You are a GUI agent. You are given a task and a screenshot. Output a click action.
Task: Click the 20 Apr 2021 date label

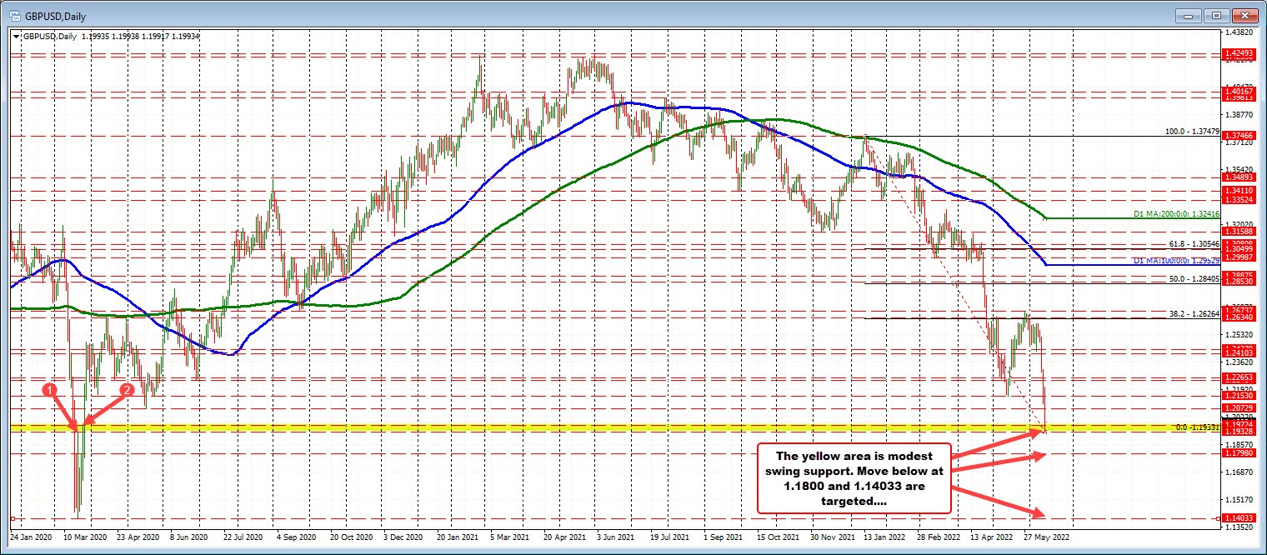564,538
